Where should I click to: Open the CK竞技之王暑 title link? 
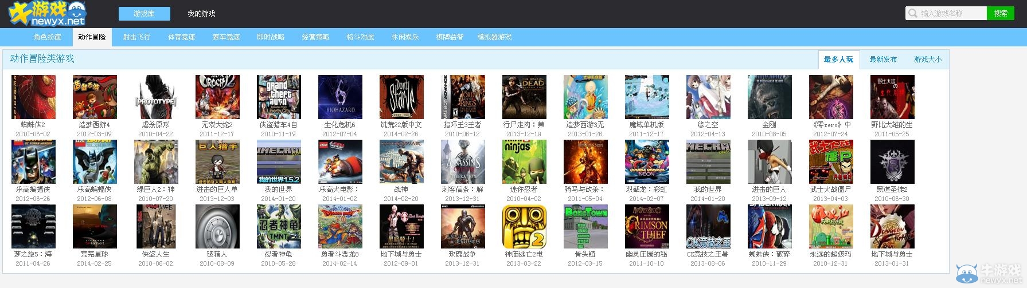(708, 254)
